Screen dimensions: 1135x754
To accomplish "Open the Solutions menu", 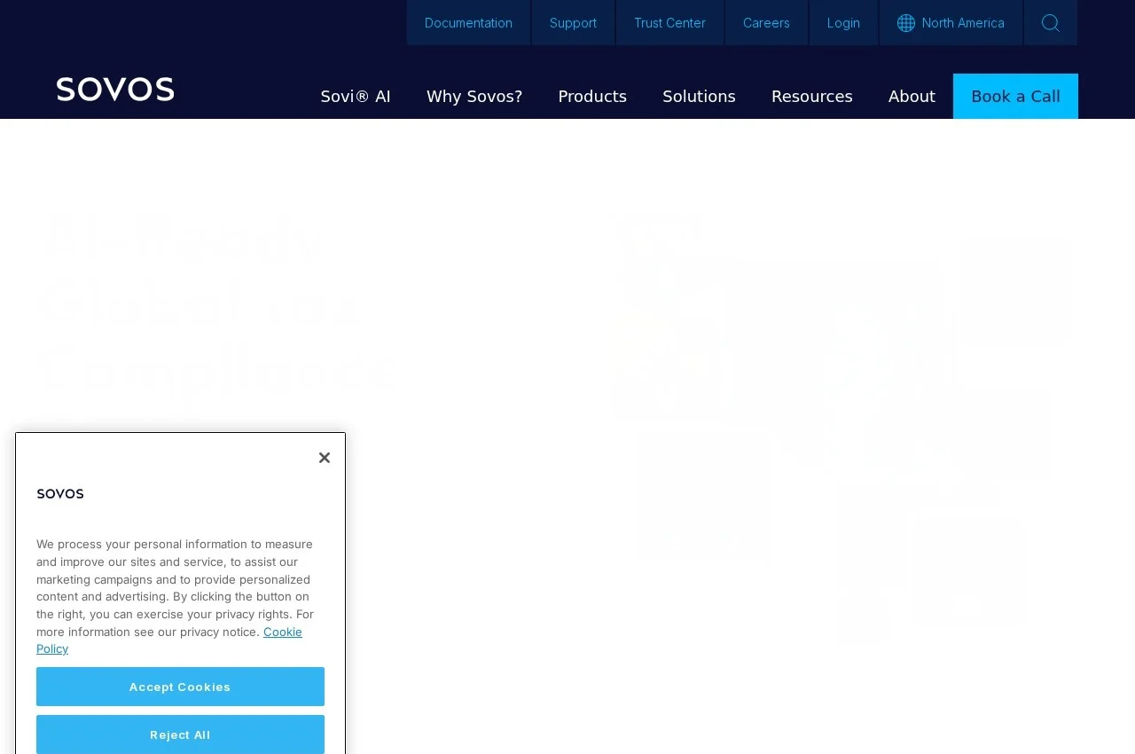I will 699,96.
